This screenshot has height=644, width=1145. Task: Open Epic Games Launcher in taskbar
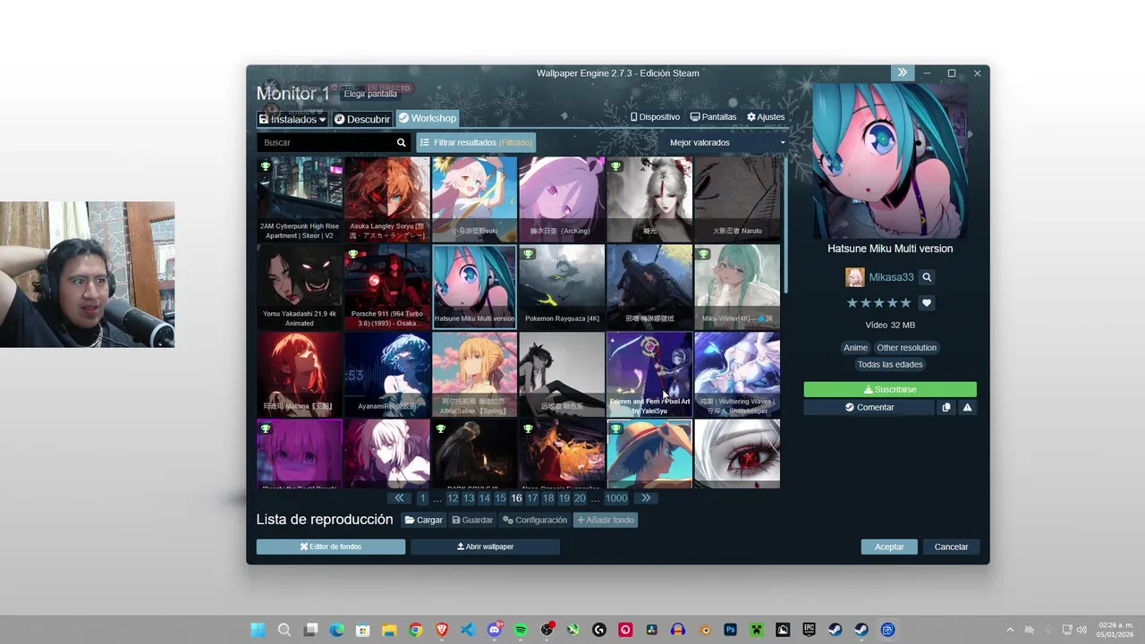809,630
